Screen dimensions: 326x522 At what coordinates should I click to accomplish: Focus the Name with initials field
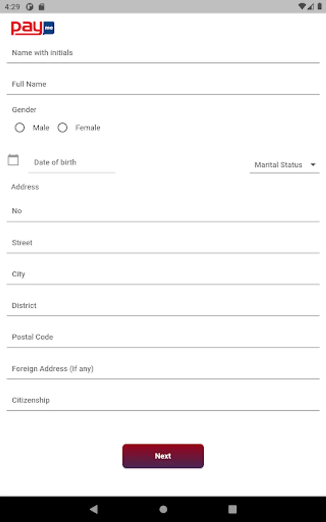coord(163,53)
